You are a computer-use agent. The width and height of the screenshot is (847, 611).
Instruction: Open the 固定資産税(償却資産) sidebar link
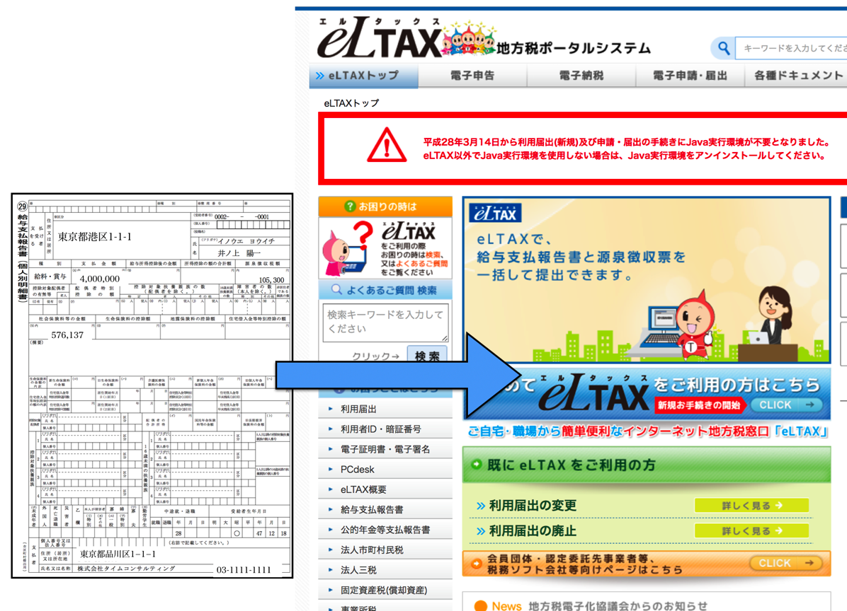click(385, 590)
